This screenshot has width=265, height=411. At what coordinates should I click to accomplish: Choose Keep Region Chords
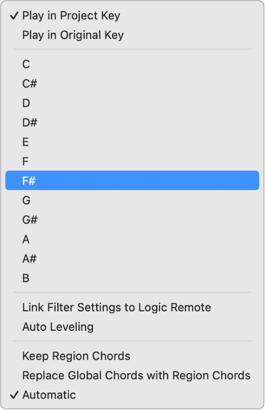[x=132, y=356]
